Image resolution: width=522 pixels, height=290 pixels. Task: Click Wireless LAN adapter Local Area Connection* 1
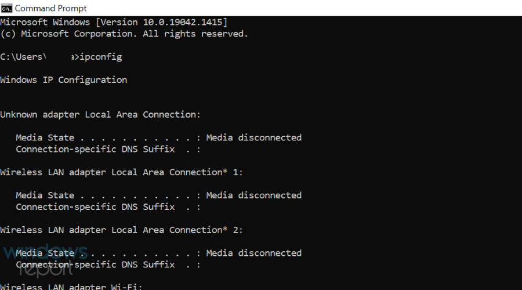coord(121,172)
